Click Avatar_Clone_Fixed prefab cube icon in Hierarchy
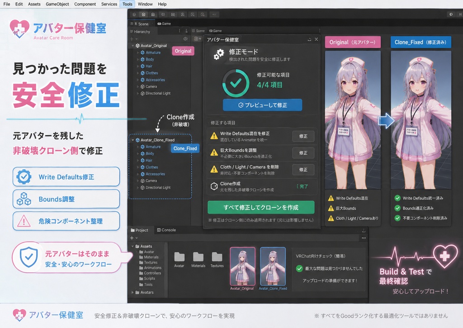Viewport: 463px width, 328px height. coord(137,140)
